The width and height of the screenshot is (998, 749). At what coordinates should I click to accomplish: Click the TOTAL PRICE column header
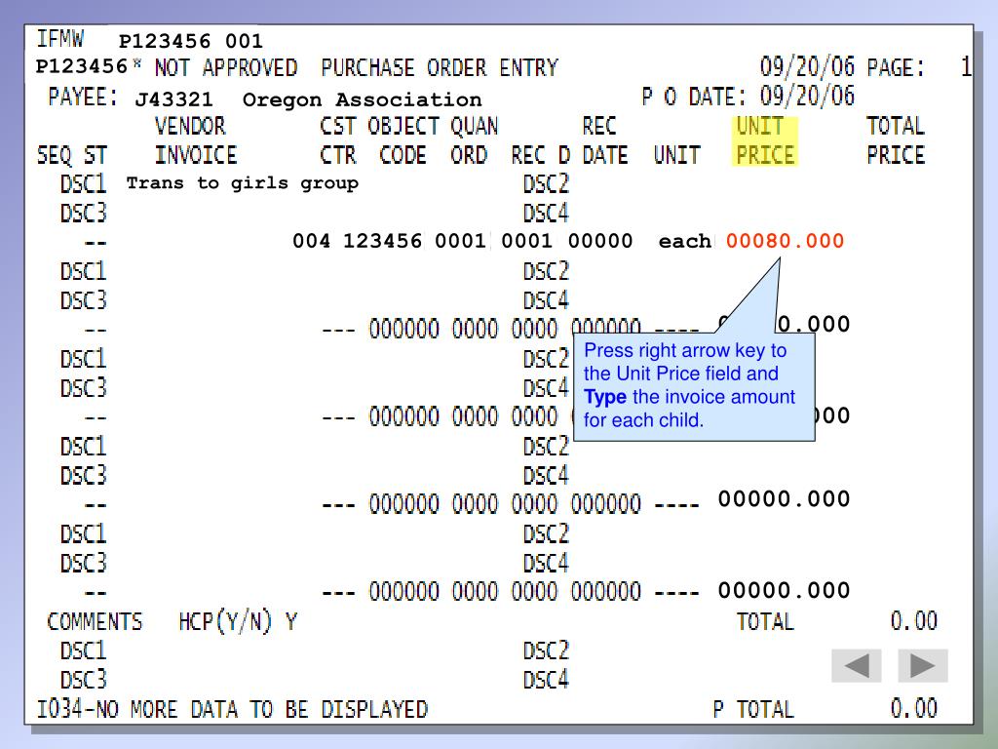pos(896,140)
